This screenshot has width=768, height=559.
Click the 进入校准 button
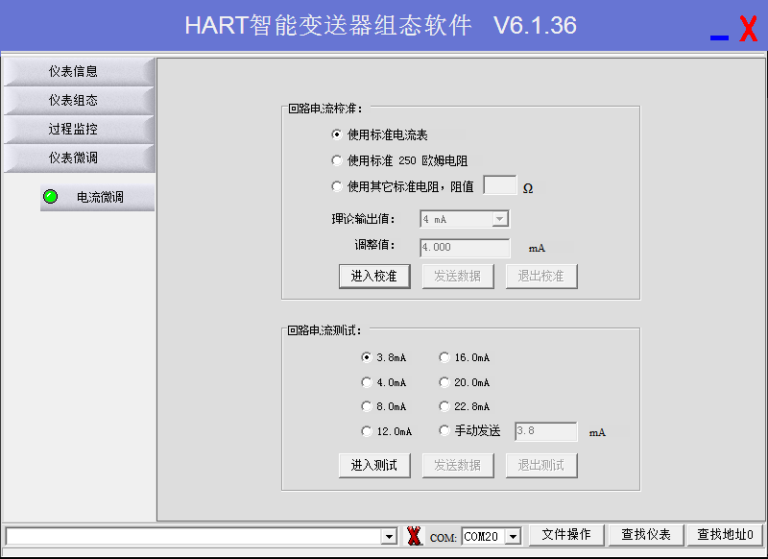374,276
